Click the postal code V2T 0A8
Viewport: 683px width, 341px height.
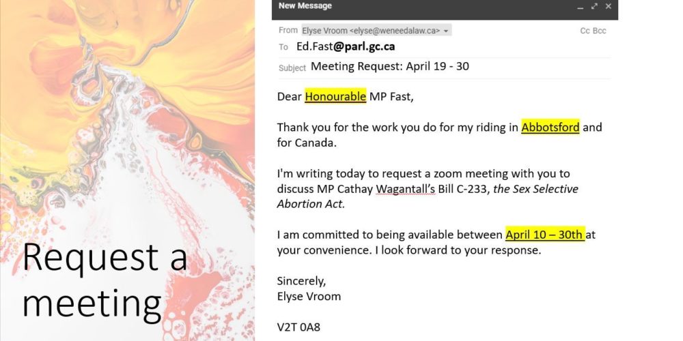[x=298, y=327]
